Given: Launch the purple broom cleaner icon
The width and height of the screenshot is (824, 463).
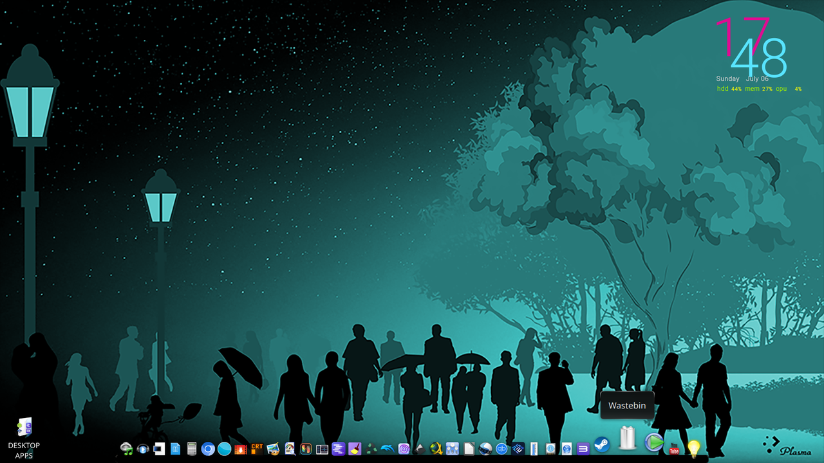Looking at the screenshot, I should [355, 449].
